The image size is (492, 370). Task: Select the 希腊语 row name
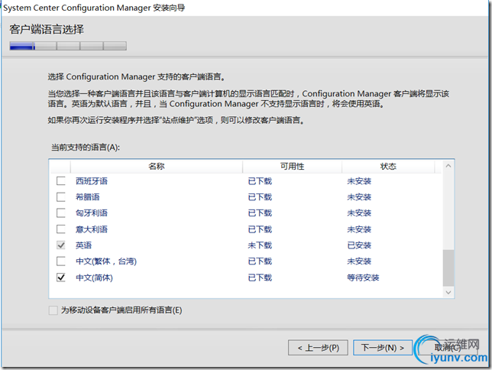(88, 197)
